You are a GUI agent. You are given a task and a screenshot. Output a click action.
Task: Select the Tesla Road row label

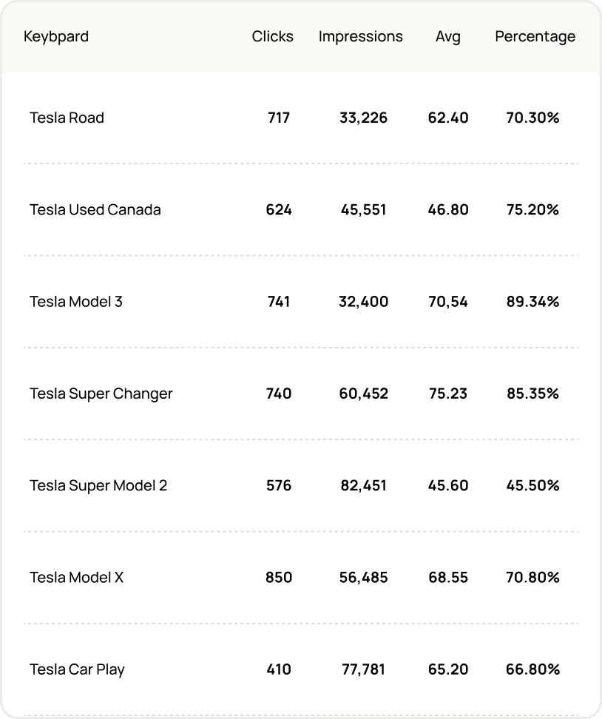(67, 118)
